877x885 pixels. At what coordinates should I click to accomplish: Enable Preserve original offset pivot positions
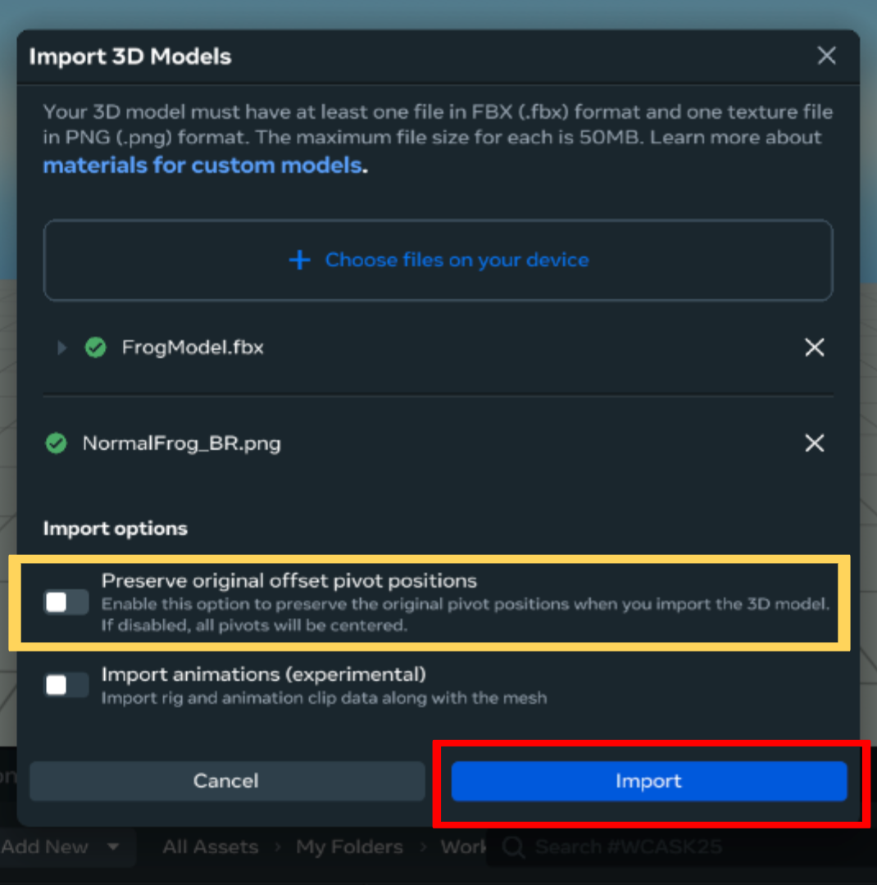pyautogui.click(x=66, y=602)
